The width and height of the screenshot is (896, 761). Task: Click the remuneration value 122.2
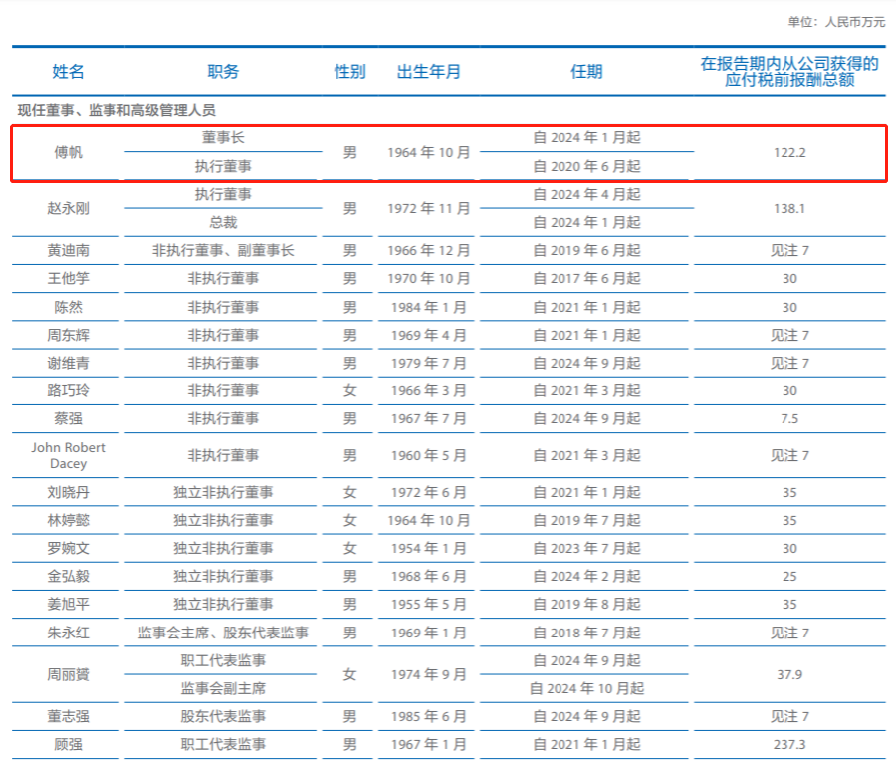click(789, 153)
